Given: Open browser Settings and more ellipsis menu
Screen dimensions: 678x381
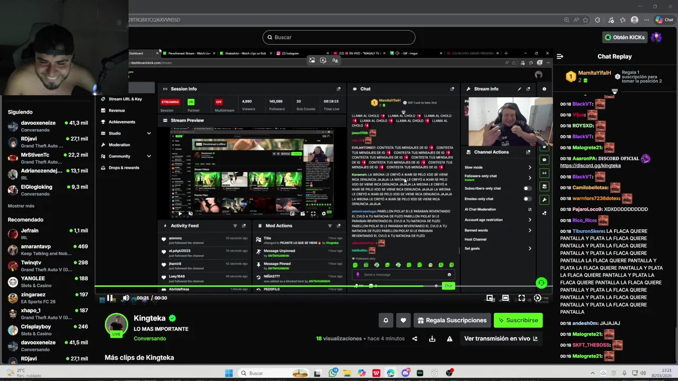Looking at the screenshot, I should pos(646,20).
